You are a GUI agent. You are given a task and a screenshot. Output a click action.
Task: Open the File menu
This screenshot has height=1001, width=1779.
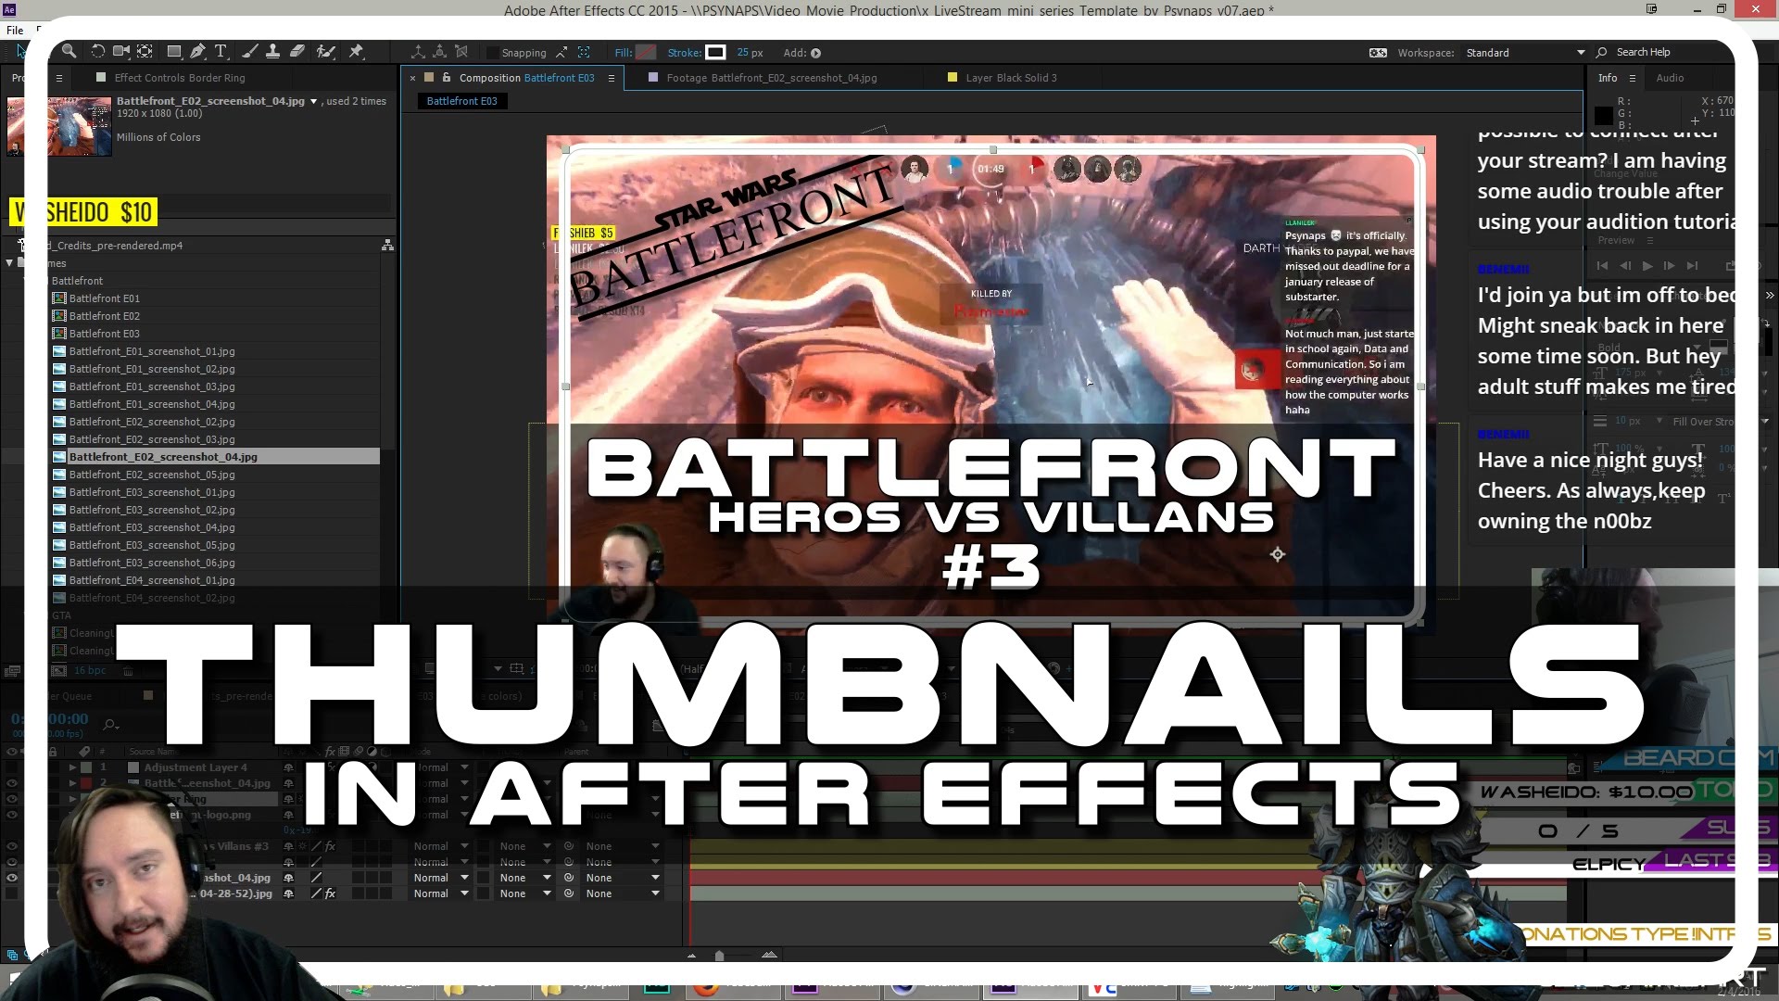click(15, 30)
